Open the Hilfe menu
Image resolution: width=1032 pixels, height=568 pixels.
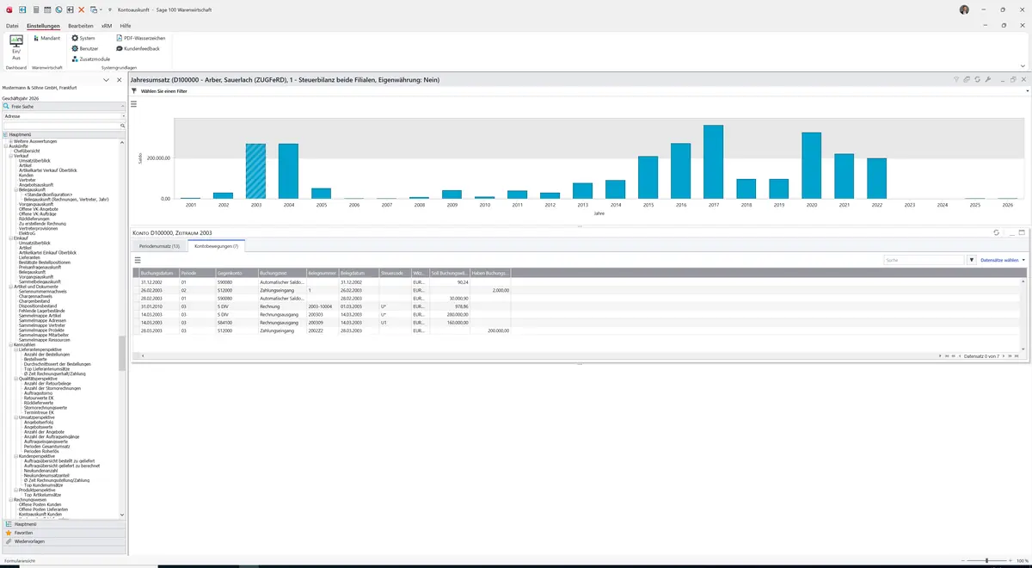click(126, 27)
